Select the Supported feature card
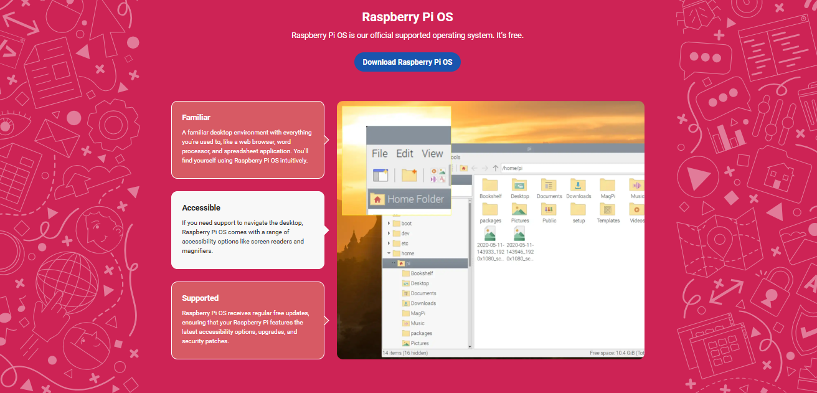Screen dimensions: 817x393 (x=248, y=320)
